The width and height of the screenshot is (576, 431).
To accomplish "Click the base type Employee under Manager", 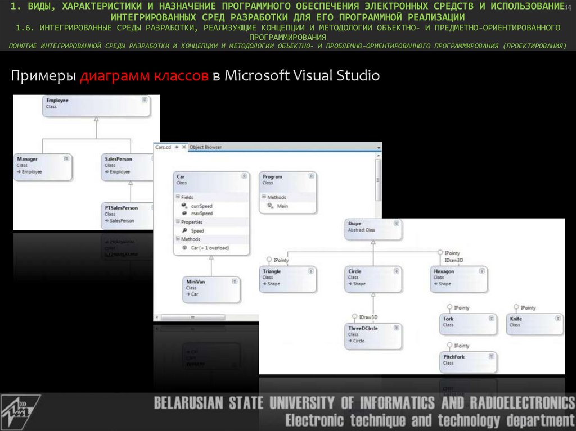I will pos(32,171).
